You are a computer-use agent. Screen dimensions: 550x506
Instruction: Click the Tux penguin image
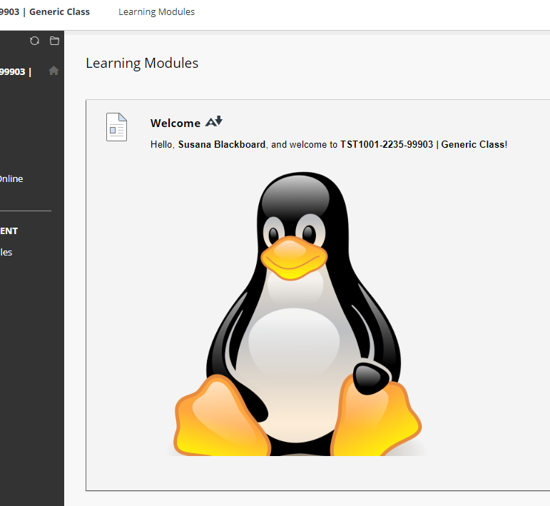click(297, 314)
